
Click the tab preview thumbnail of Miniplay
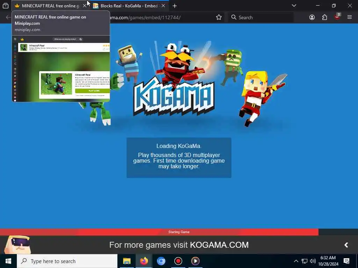click(x=61, y=69)
